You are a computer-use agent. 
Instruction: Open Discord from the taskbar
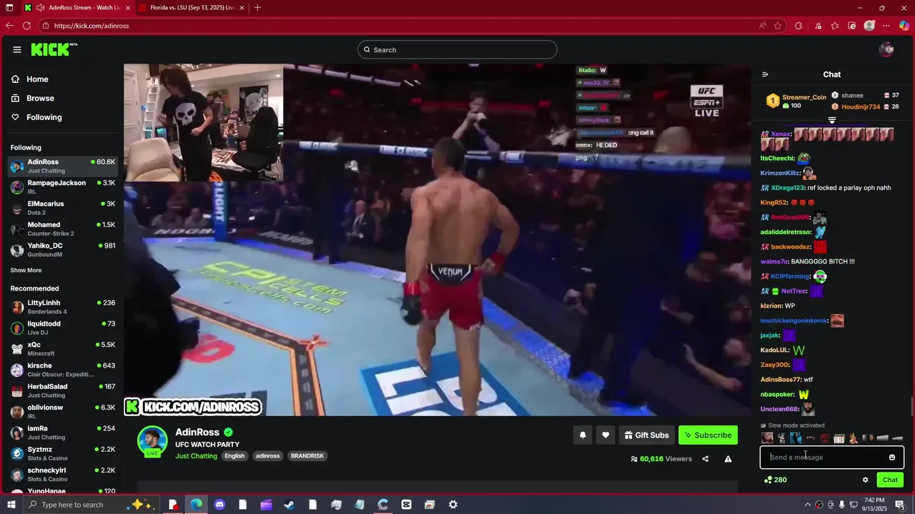click(x=219, y=505)
